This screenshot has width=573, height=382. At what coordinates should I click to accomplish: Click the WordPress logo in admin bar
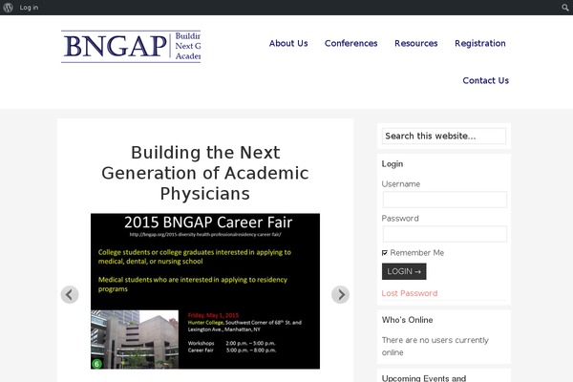(8, 8)
